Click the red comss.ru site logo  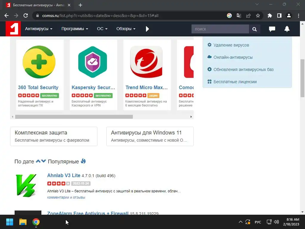tap(13, 29)
